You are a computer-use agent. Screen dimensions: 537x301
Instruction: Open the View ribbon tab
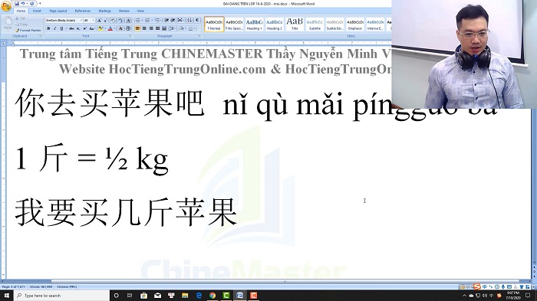pyautogui.click(x=140, y=11)
